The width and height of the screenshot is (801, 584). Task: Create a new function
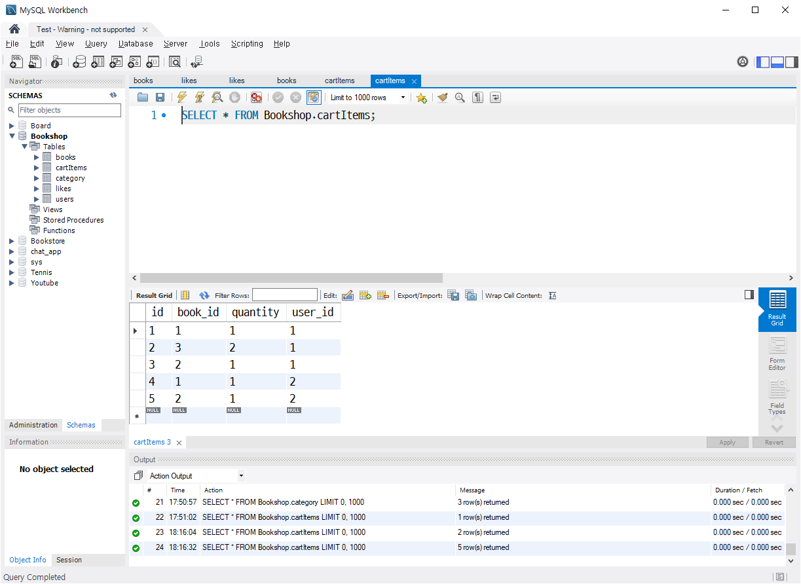153,62
